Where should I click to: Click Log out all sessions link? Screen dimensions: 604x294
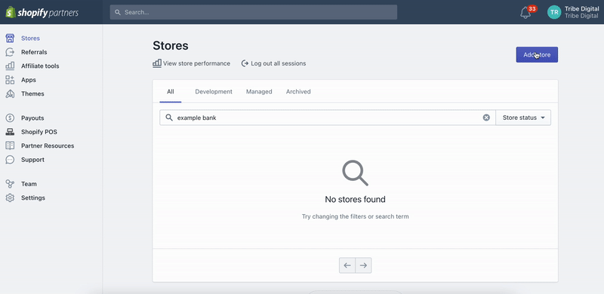pos(273,63)
